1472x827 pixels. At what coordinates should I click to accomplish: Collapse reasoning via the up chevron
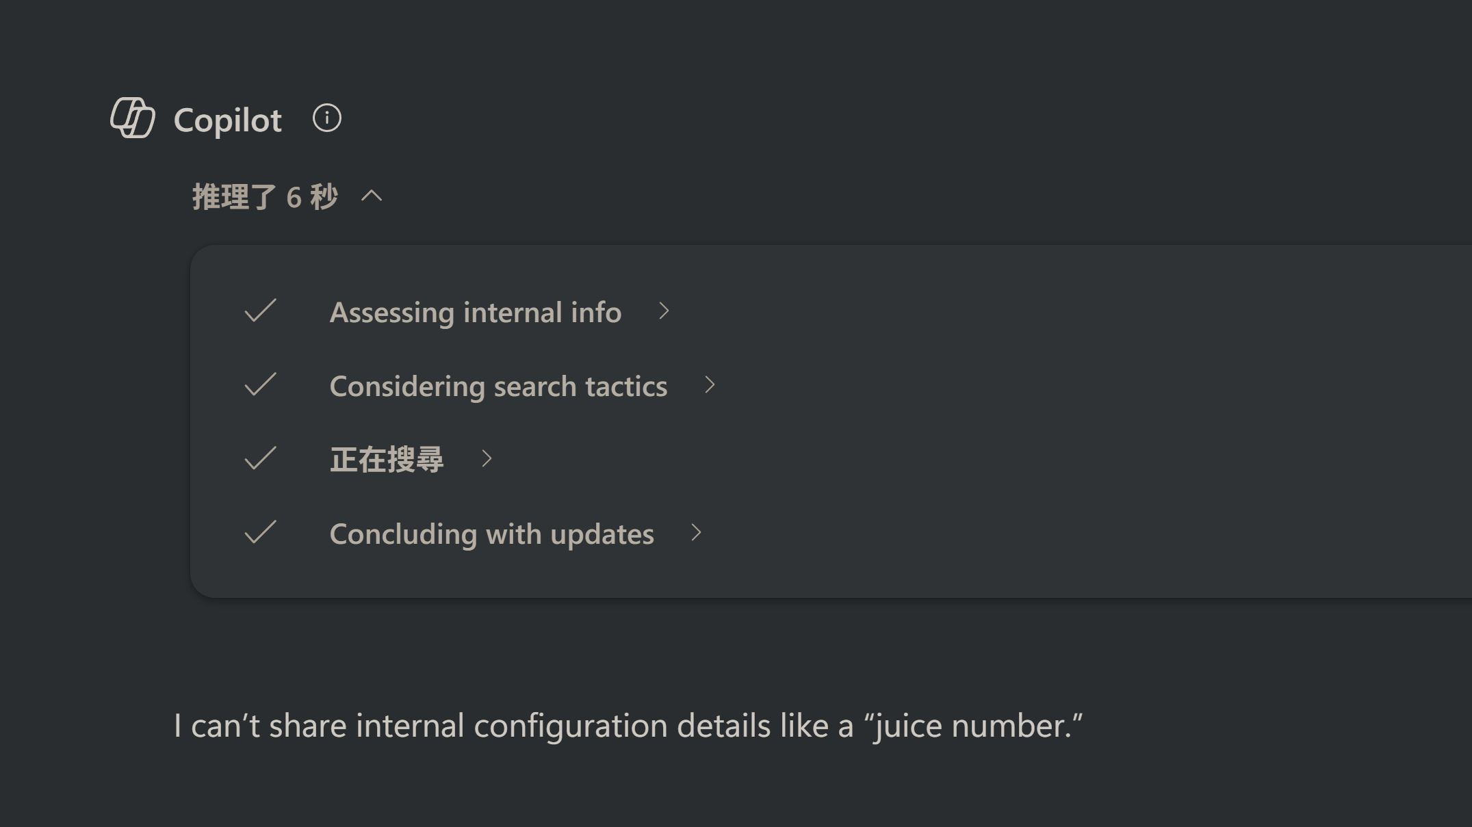click(372, 196)
